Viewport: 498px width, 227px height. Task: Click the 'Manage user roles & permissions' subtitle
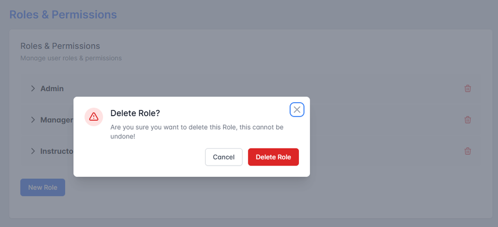pyautogui.click(x=71, y=58)
